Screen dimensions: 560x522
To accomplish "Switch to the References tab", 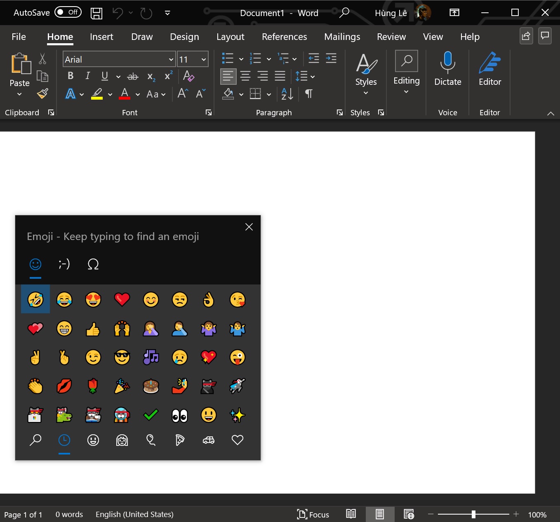I will [284, 37].
